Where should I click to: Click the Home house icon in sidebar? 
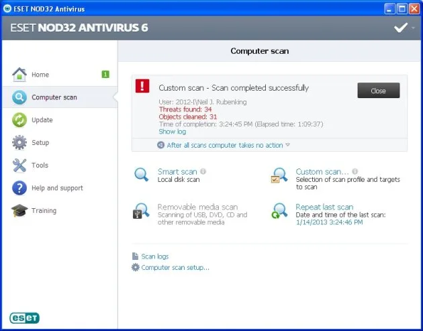tap(19, 75)
